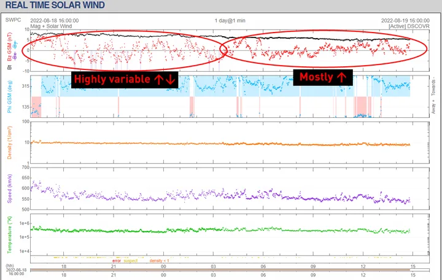Image resolution: width=442 pixels, height=280 pixels.
Task: Select the Bz GSM (nT) axis label
Action: [x=10, y=47]
